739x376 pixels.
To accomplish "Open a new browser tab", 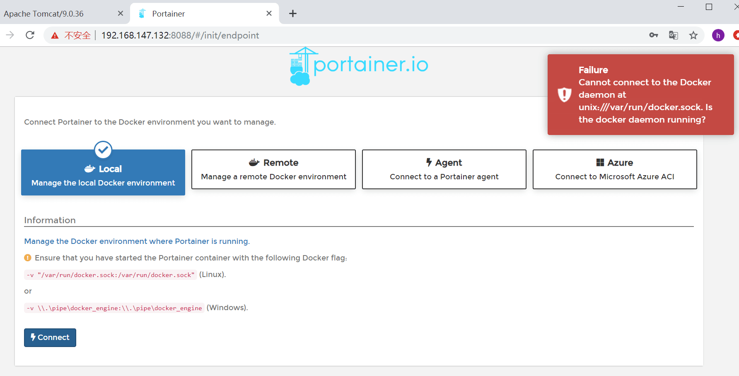I will (x=293, y=14).
